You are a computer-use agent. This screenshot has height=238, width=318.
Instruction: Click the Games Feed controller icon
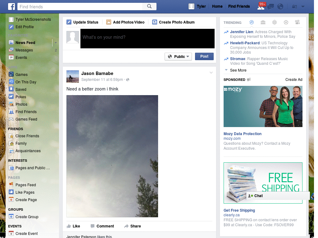pos(11,119)
